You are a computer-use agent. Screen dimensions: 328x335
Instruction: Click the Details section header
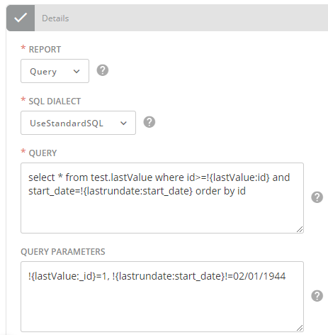pyautogui.click(x=167, y=18)
